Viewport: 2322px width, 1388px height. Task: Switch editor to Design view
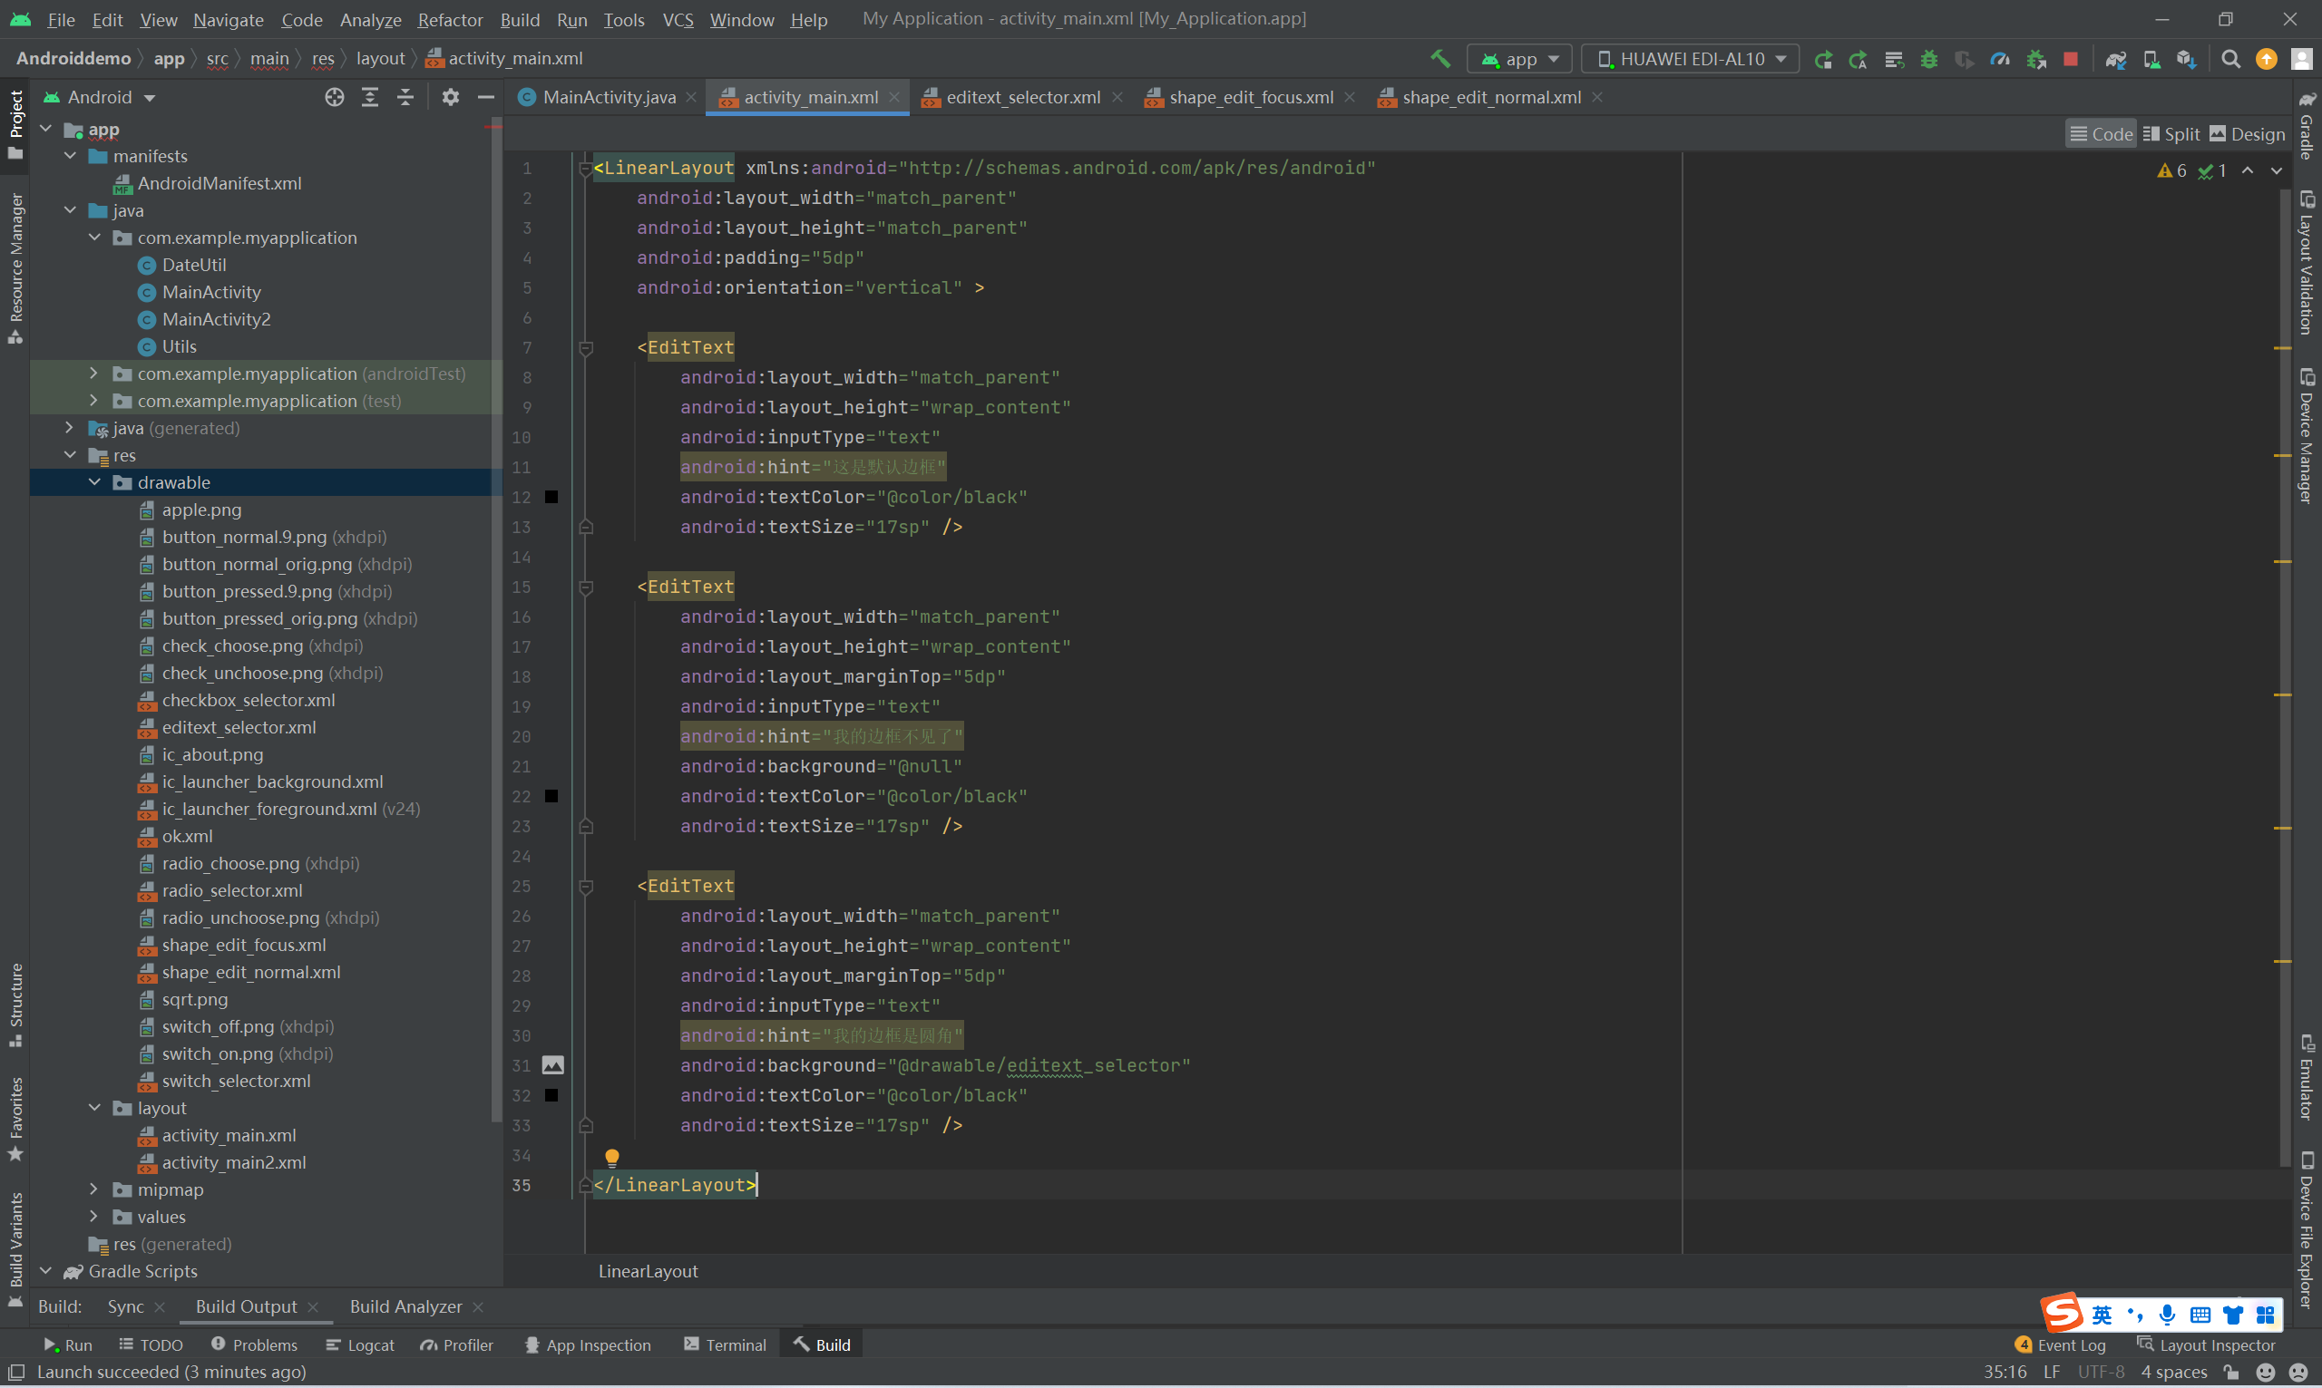point(2247,134)
